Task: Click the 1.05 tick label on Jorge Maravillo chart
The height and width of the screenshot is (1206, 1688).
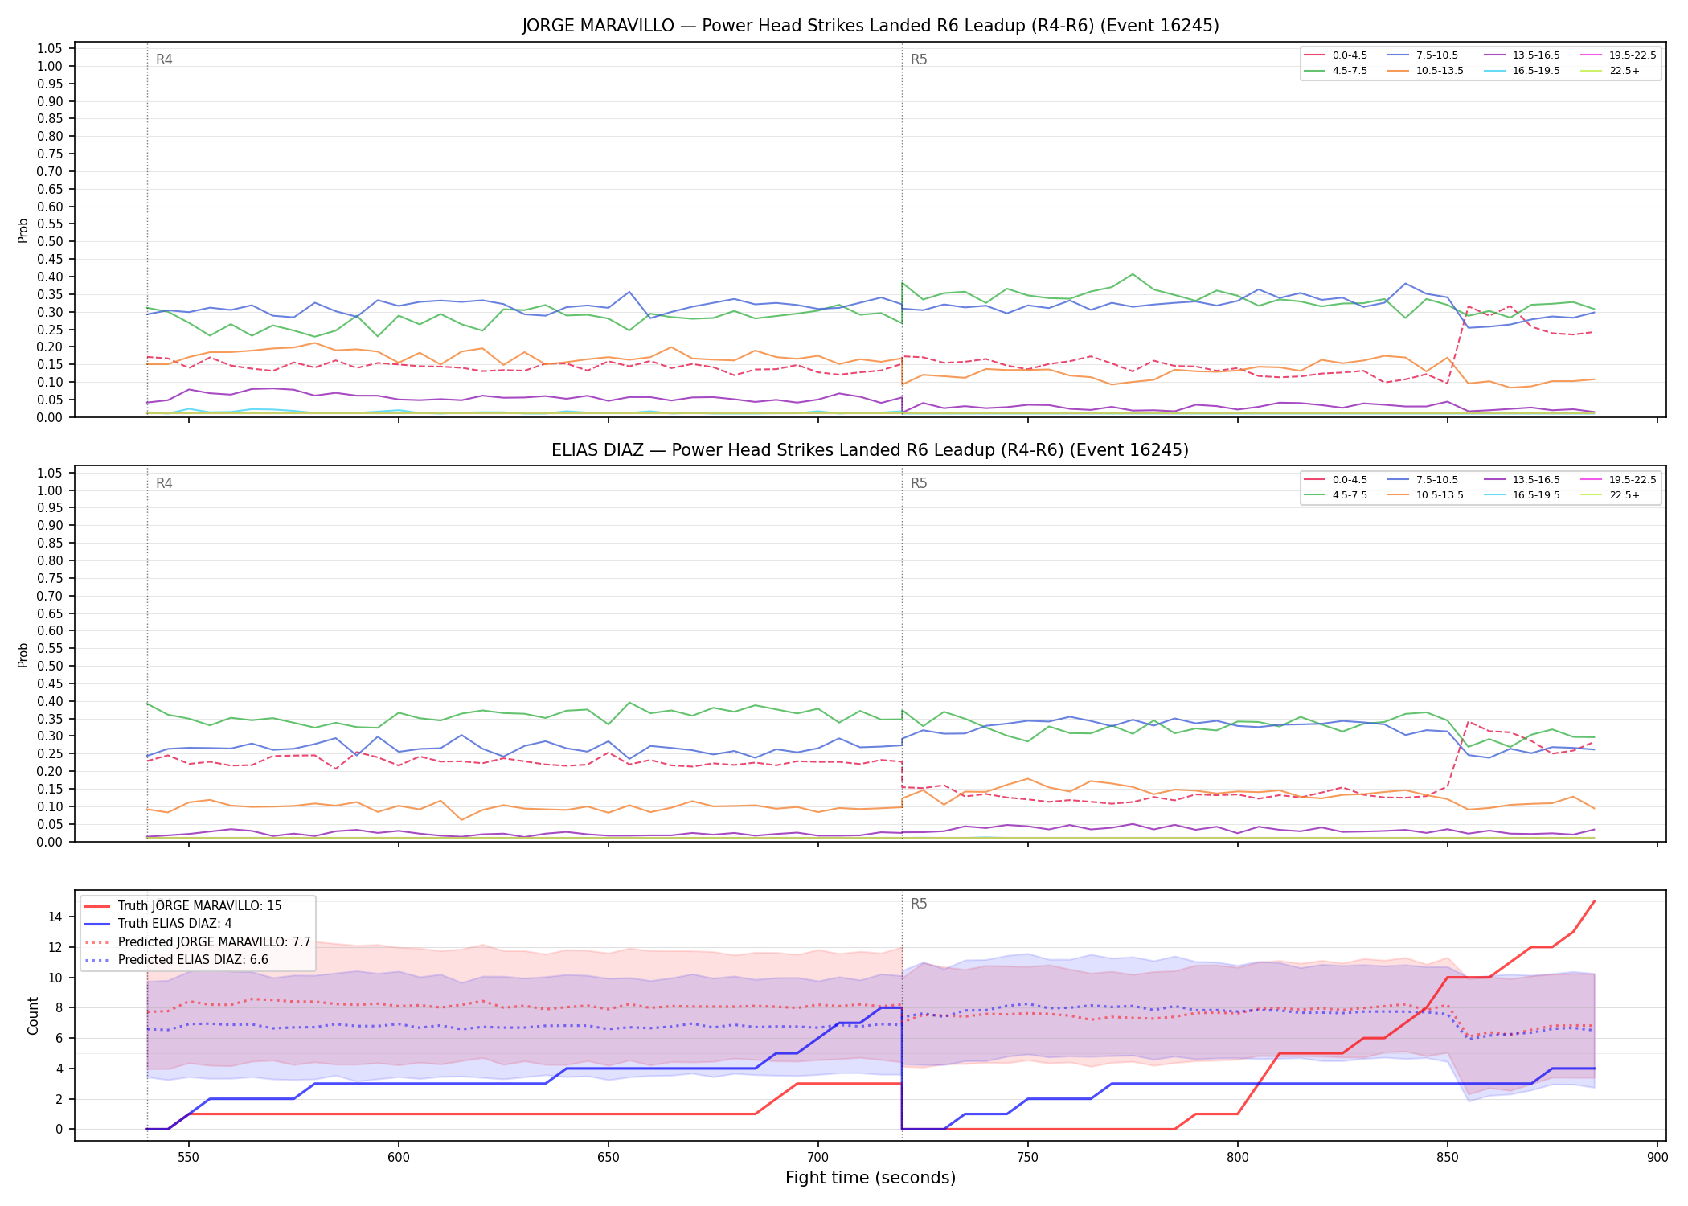Action: [50, 49]
